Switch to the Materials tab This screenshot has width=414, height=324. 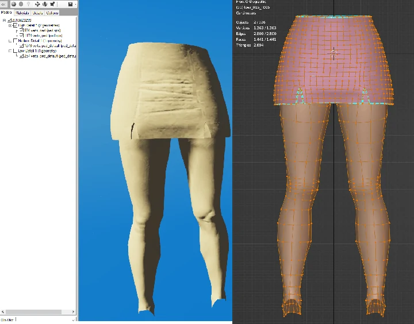click(22, 13)
